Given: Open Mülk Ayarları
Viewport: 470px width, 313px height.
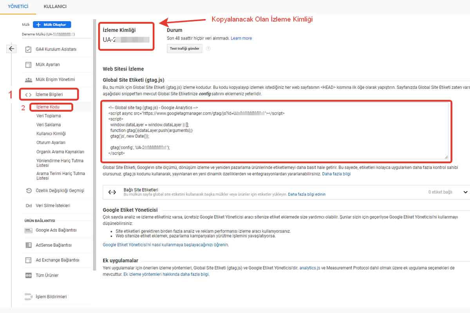Looking at the screenshot, I should pyautogui.click(x=48, y=65).
